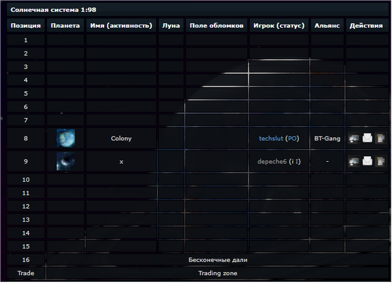Click position number 6
This screenshot has height=283, width=392.
coord(26,107)
